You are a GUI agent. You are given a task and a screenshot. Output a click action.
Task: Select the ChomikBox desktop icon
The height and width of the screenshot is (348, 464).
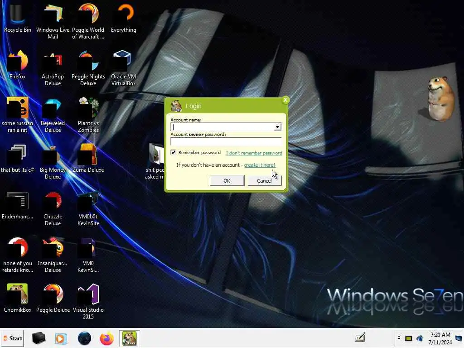click(x=18, y=298)
